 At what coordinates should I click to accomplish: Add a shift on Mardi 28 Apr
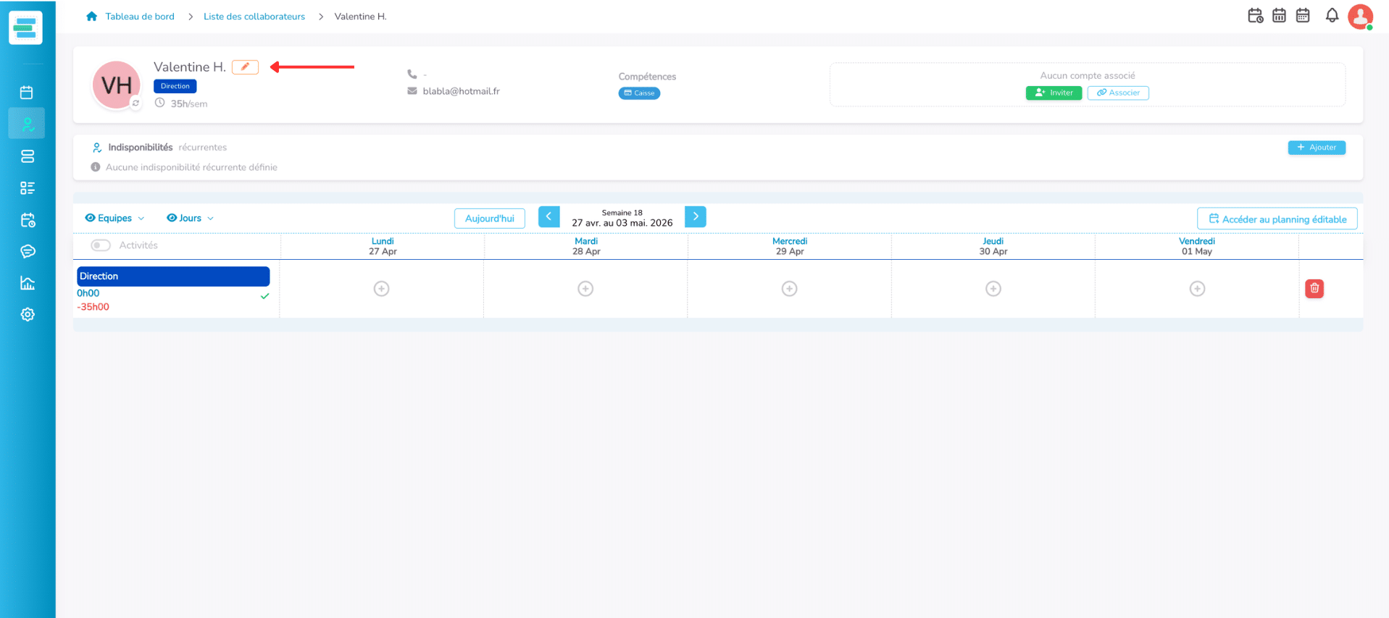585,289
